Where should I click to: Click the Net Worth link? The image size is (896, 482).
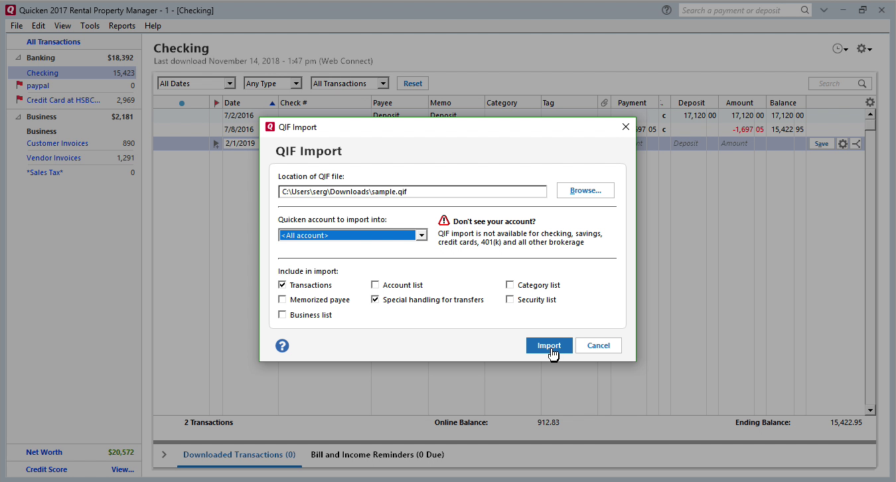tap(44, 452)
